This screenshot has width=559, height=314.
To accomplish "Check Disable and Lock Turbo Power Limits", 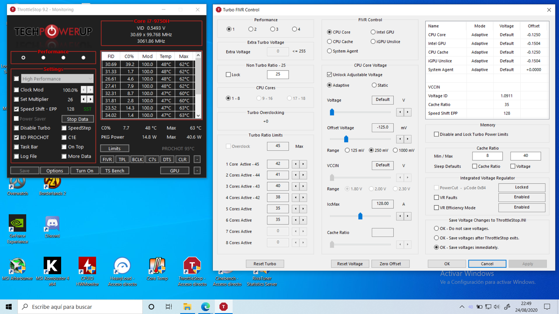I will [x=436, y=134].
